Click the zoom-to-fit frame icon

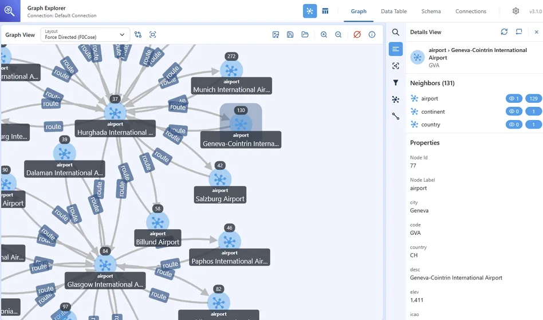(153, 34)
